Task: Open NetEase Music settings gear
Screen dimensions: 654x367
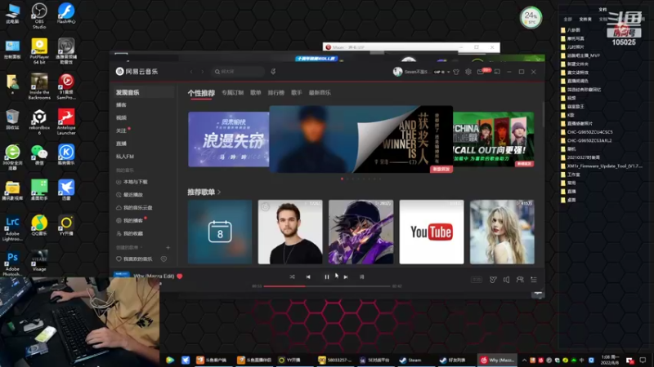Action: click(468, 72)
